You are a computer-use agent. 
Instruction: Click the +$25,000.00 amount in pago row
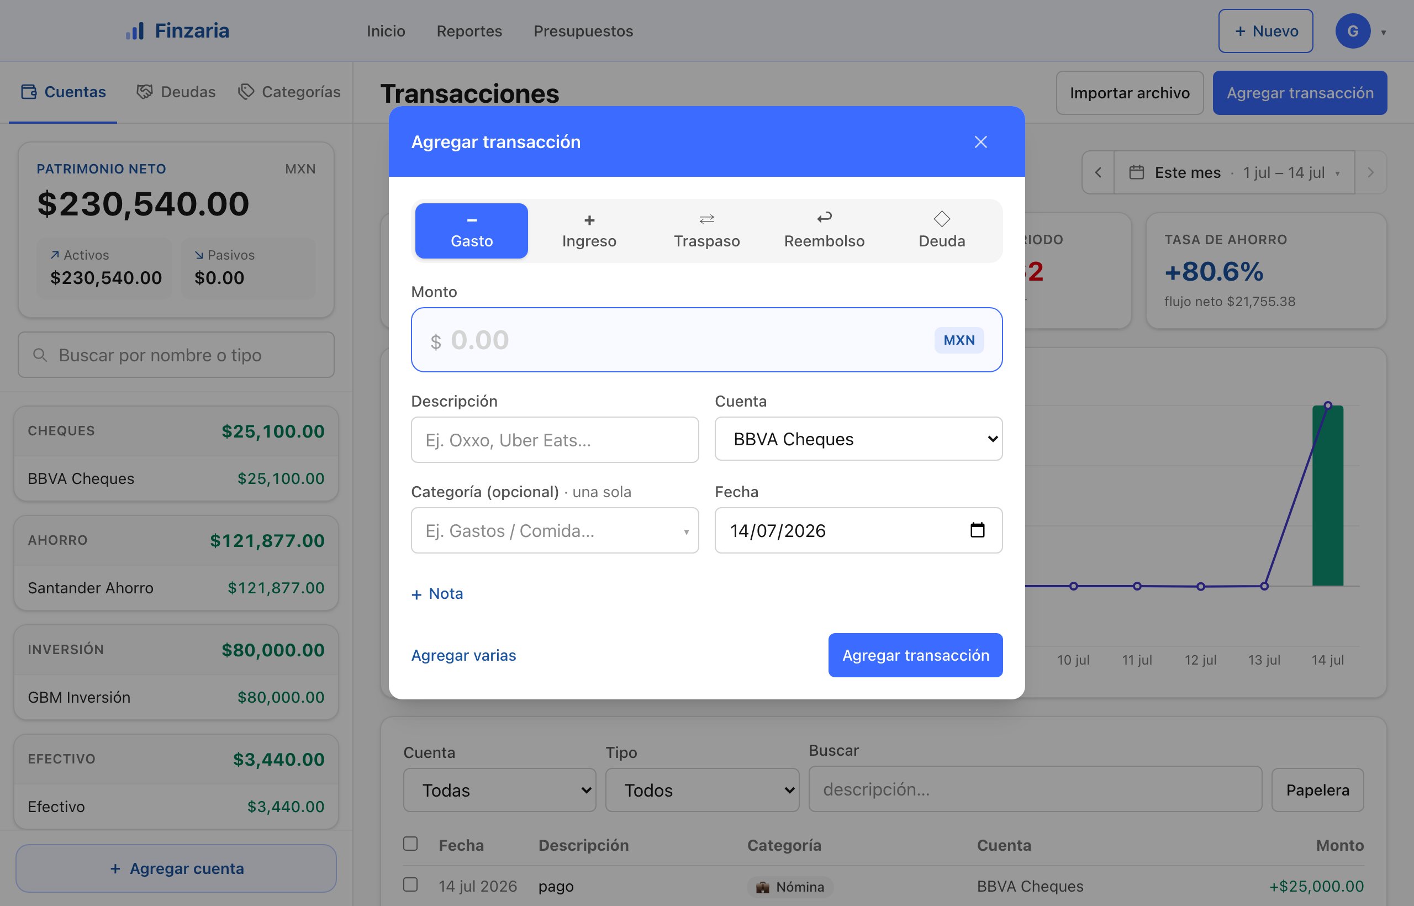tap(1316, 886)
